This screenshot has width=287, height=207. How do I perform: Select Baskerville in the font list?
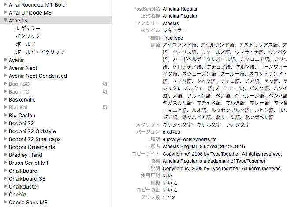click(x=22, y=99)
